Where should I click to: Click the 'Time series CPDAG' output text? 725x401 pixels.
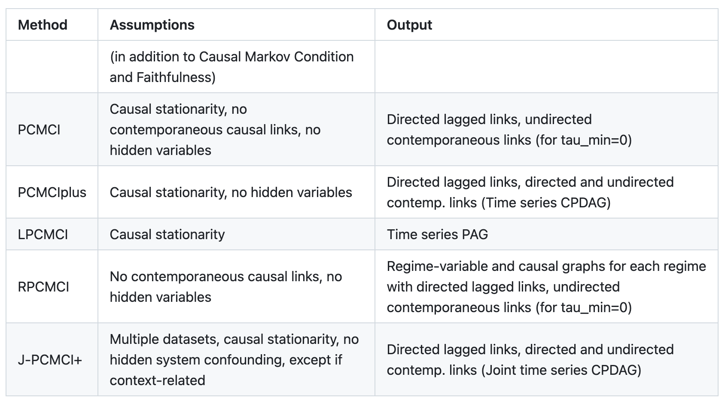click(x=546, y=203)
